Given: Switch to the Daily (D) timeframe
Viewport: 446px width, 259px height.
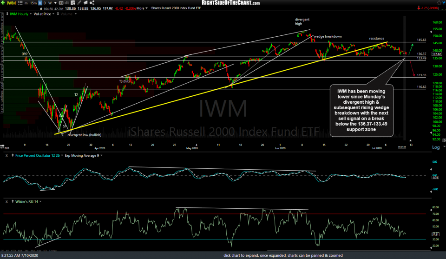Looking at the screenshot, I should click(45, 3).
